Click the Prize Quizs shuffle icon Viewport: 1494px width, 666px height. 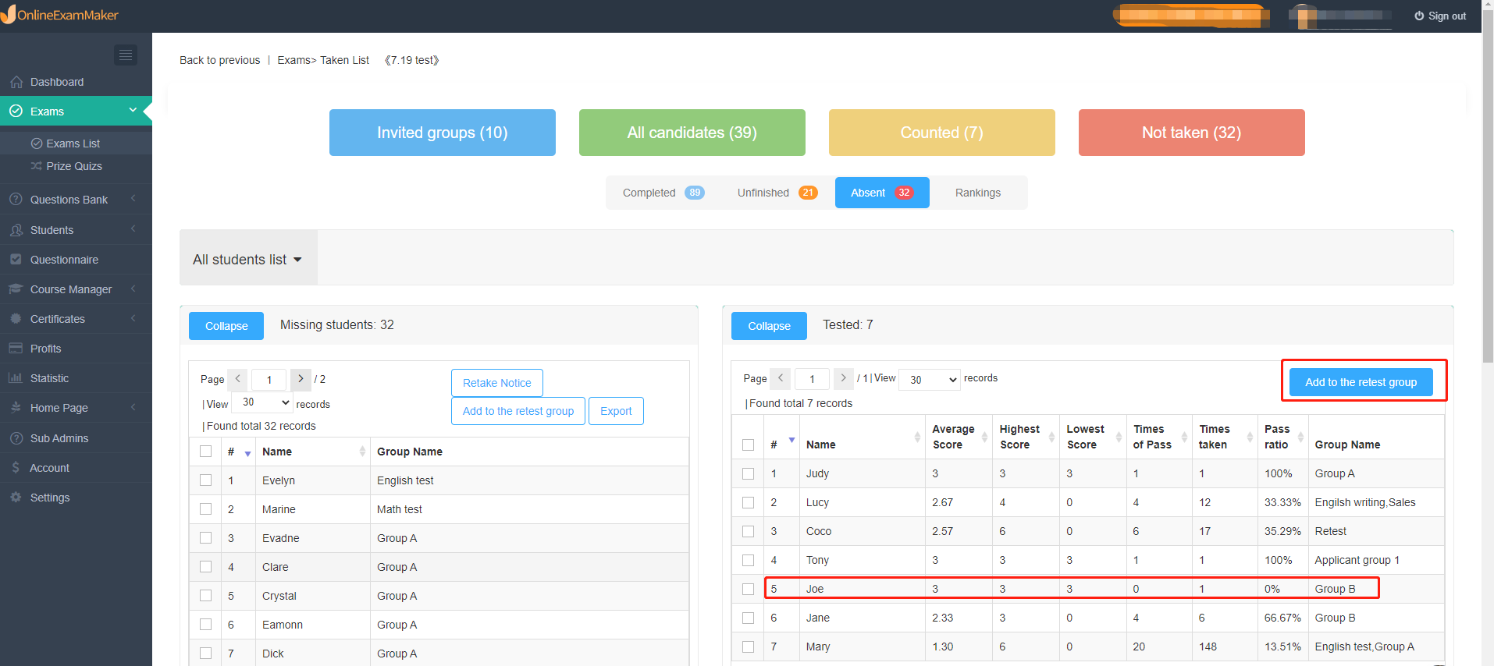[x=37, y=166]
